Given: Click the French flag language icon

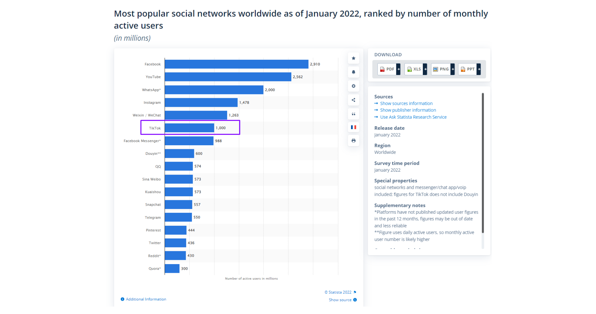Looking at the screenshot, I should click(353, 127).
